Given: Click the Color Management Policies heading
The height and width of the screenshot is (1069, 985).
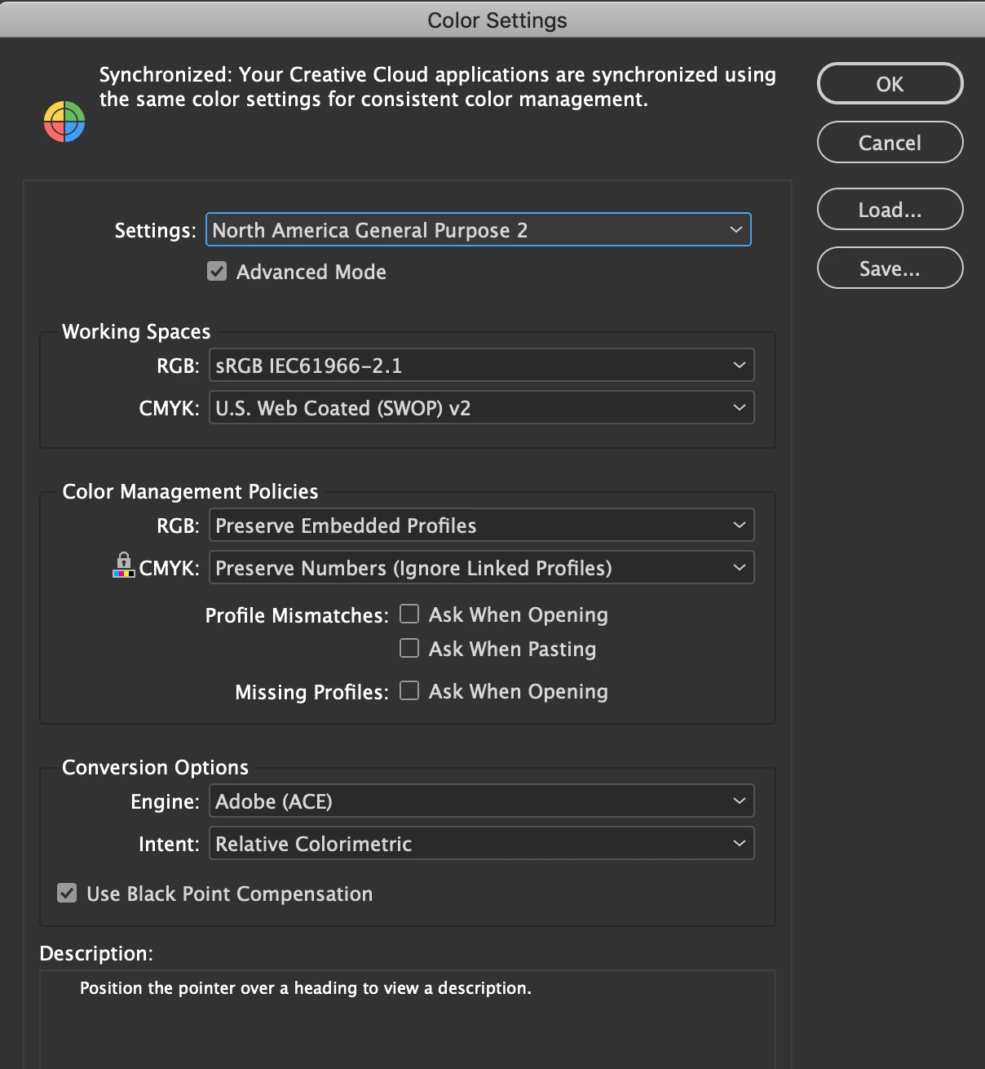Looking at the screenshot, I should pos(190,491).
